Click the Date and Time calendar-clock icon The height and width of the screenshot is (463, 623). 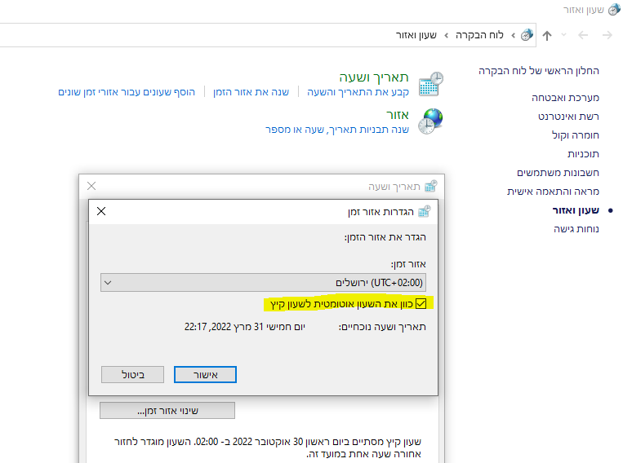431,84
